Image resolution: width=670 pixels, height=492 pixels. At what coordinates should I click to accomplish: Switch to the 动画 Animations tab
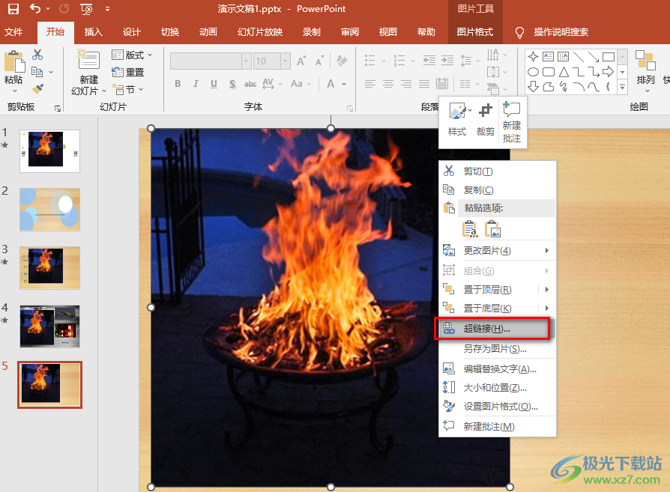208,32
